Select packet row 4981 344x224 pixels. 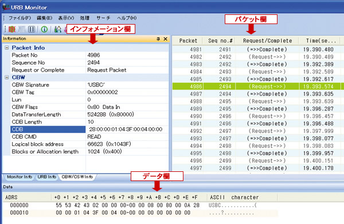point(258,49)
